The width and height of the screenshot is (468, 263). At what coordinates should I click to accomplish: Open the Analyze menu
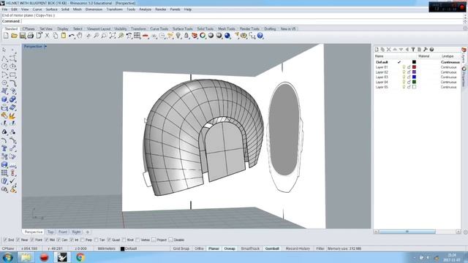(146, 9)
